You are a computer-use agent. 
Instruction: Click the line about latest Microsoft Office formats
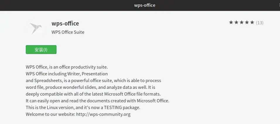click(x=93, y=94)
